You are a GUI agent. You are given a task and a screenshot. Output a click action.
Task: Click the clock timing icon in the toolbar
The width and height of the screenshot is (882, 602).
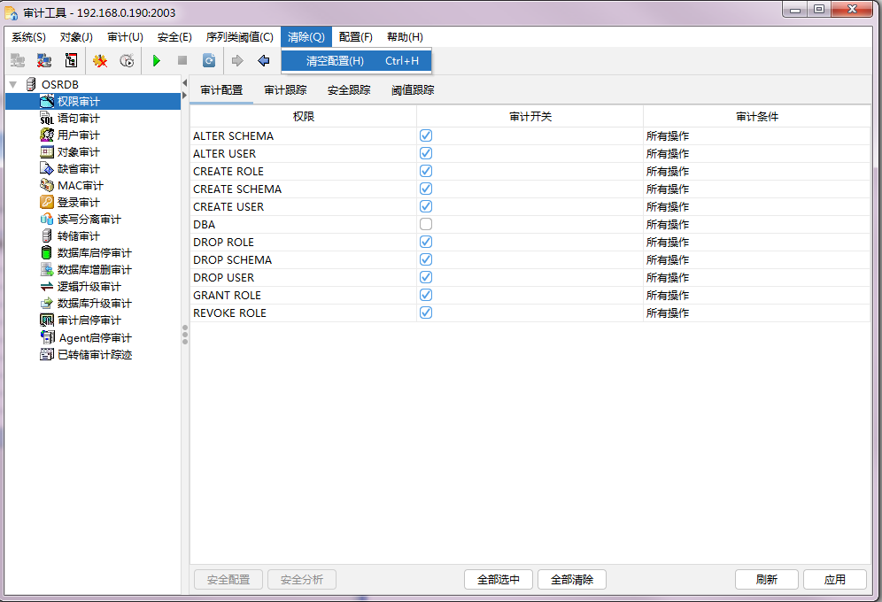coord(127,60)
